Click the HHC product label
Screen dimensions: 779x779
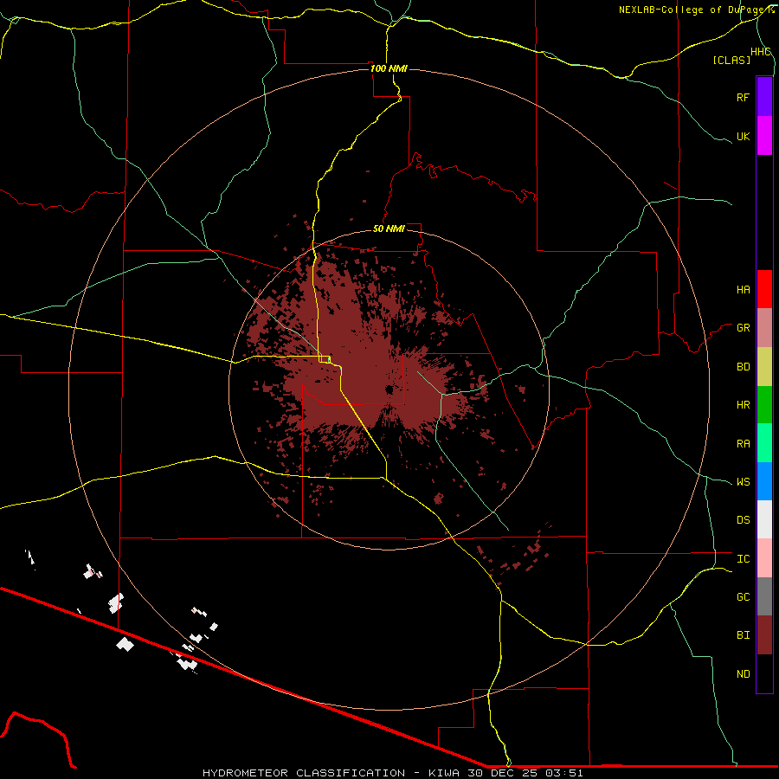click(760, 52)
